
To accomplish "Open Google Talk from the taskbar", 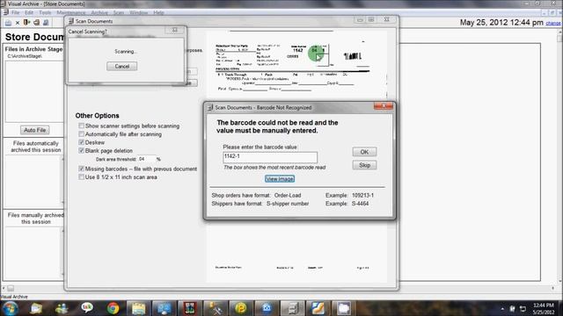I will 87,307.
